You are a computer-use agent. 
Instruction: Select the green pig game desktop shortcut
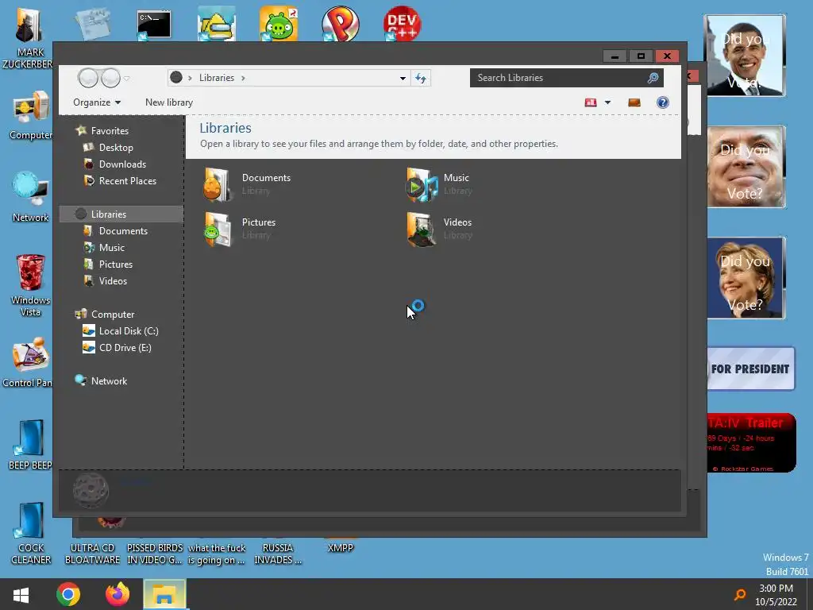(x=279, y=24)
